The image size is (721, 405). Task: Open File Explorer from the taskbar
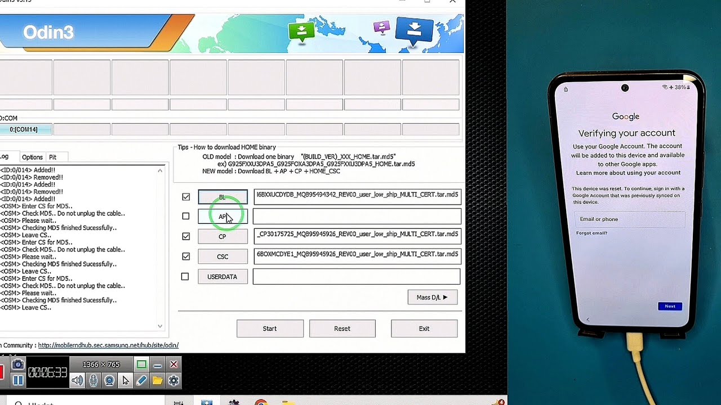click(x=288, y=402)
